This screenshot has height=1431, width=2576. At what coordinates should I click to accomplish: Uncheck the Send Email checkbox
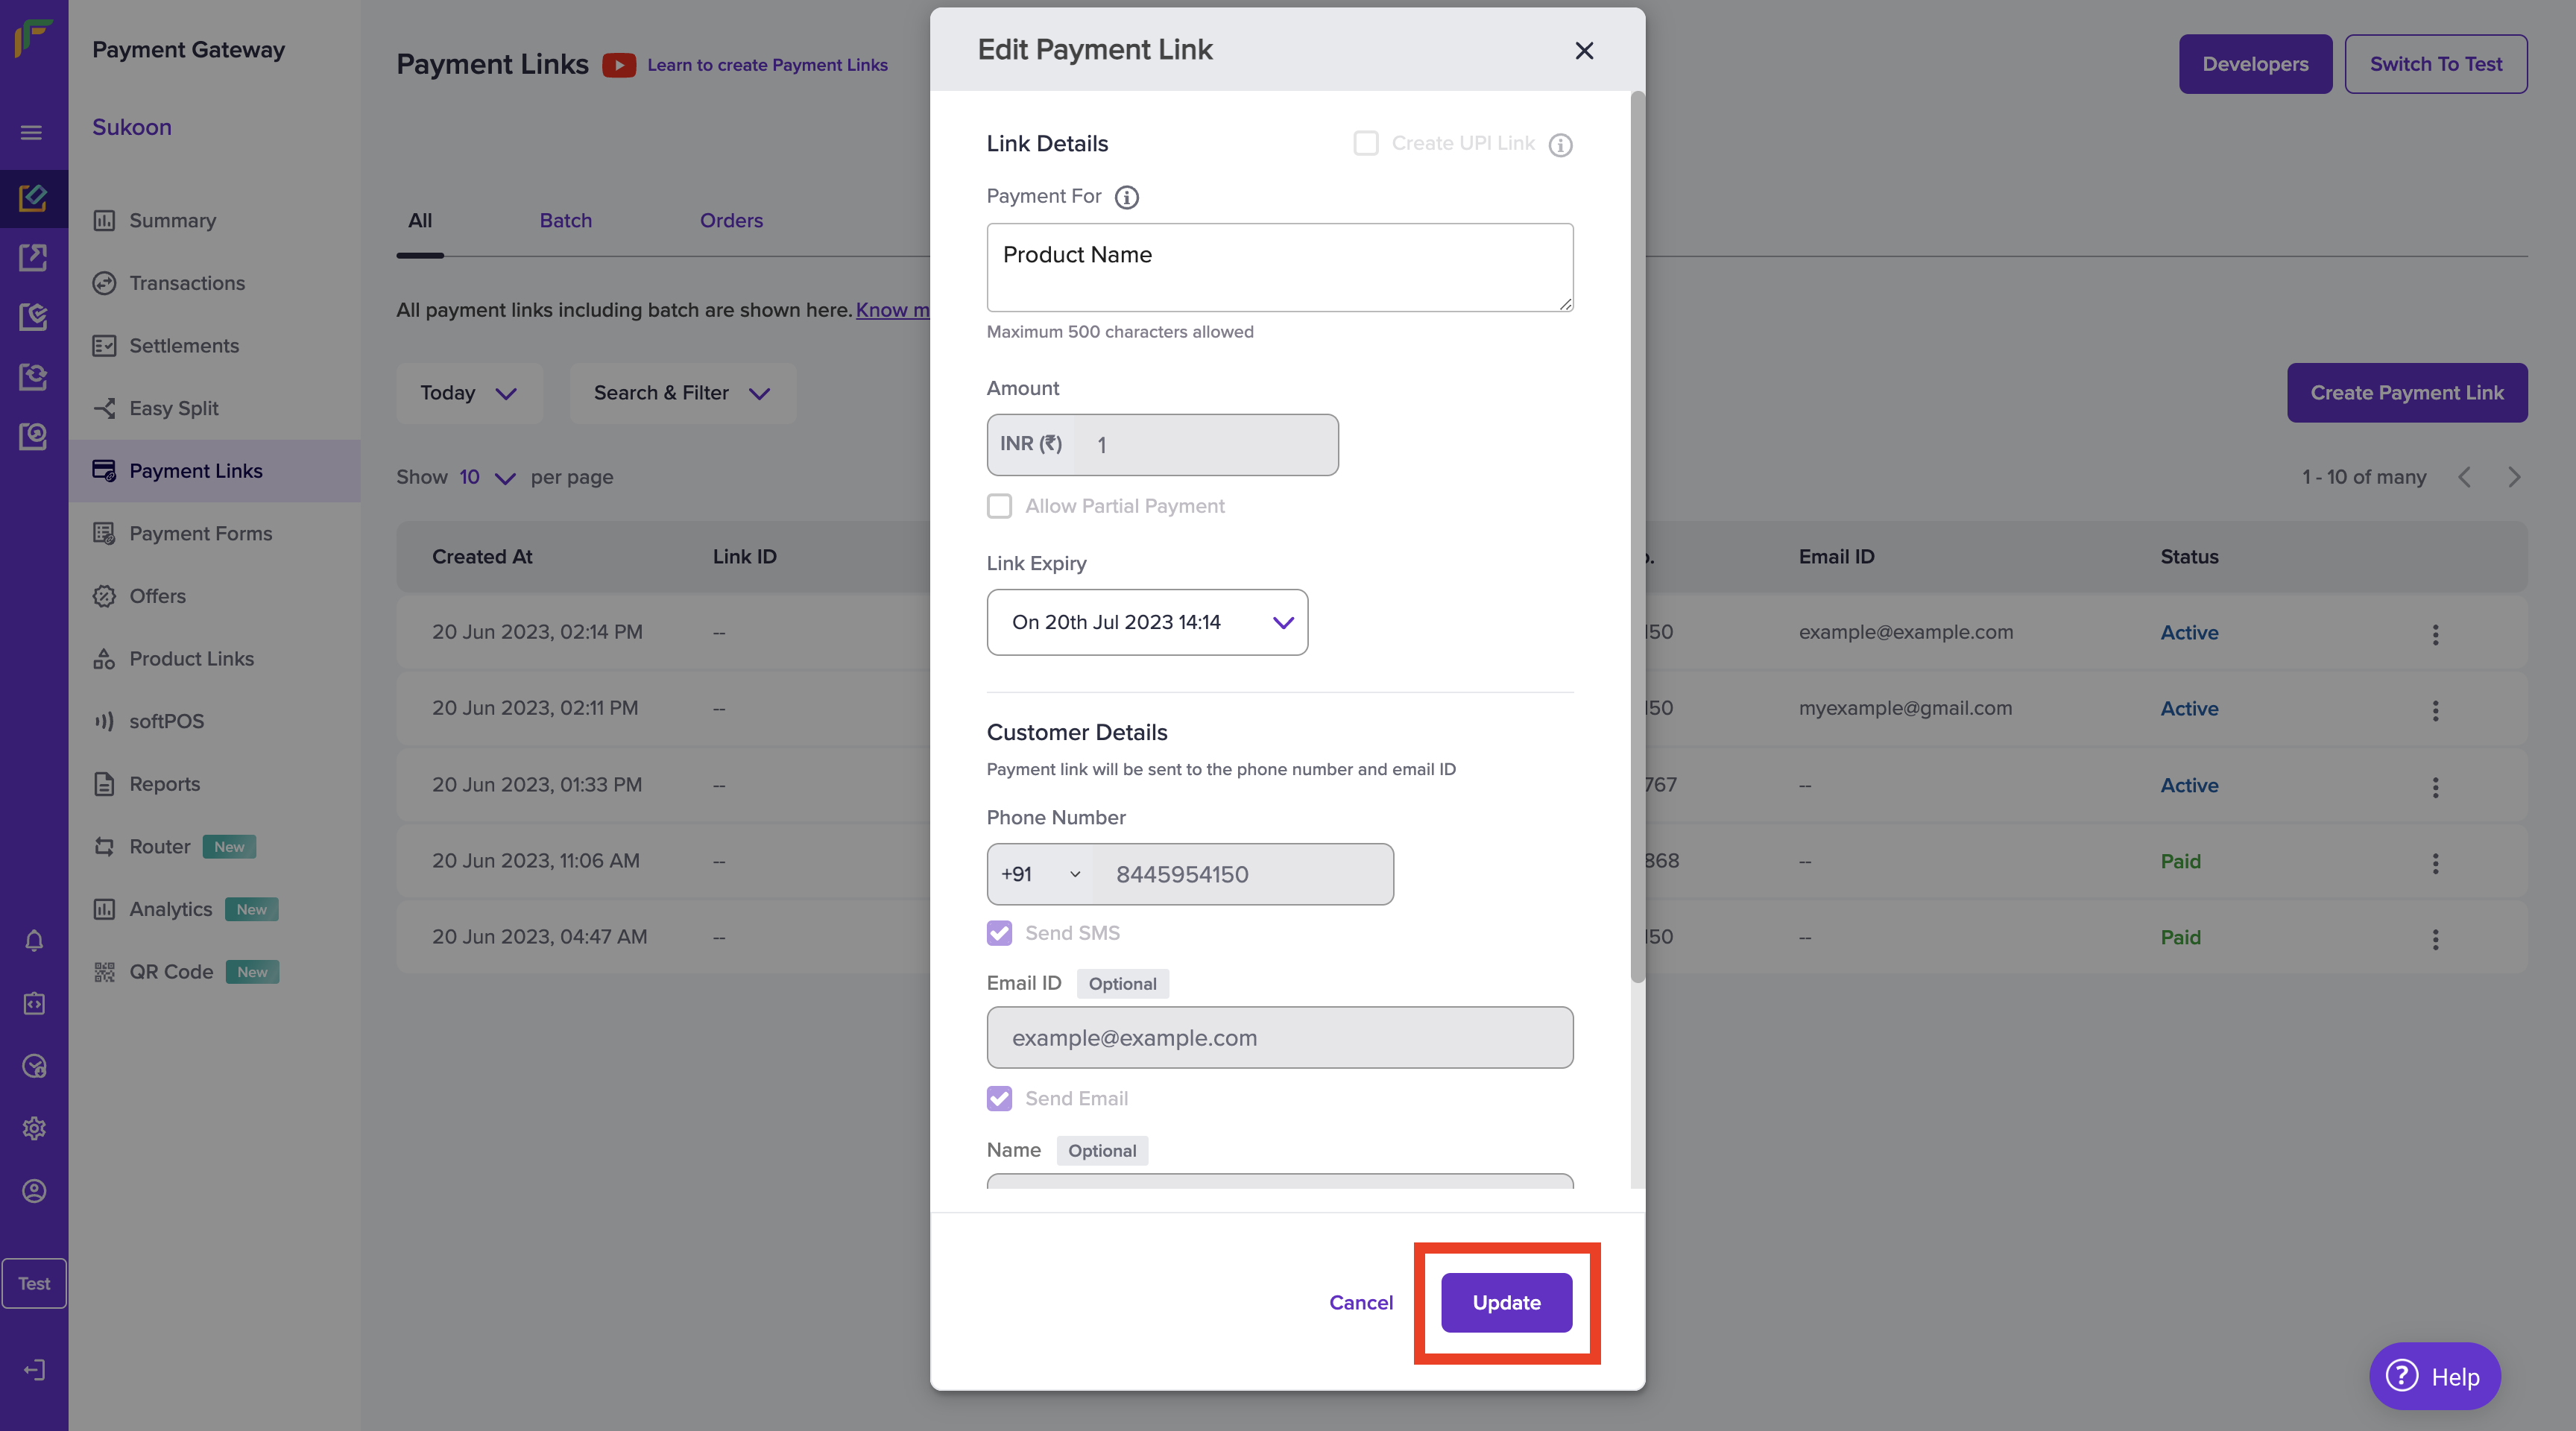click(x=999, y=1098)
